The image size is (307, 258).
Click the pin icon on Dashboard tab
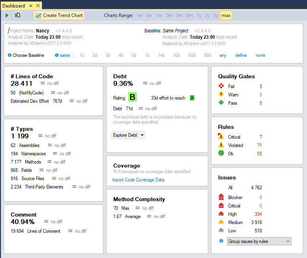point(30,6)
